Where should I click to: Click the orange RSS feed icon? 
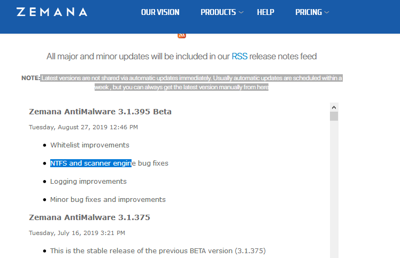coord(182,35)
